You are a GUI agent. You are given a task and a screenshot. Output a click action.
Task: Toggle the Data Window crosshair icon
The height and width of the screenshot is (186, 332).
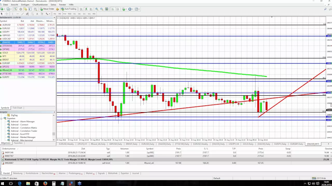[x=21, y=9]
